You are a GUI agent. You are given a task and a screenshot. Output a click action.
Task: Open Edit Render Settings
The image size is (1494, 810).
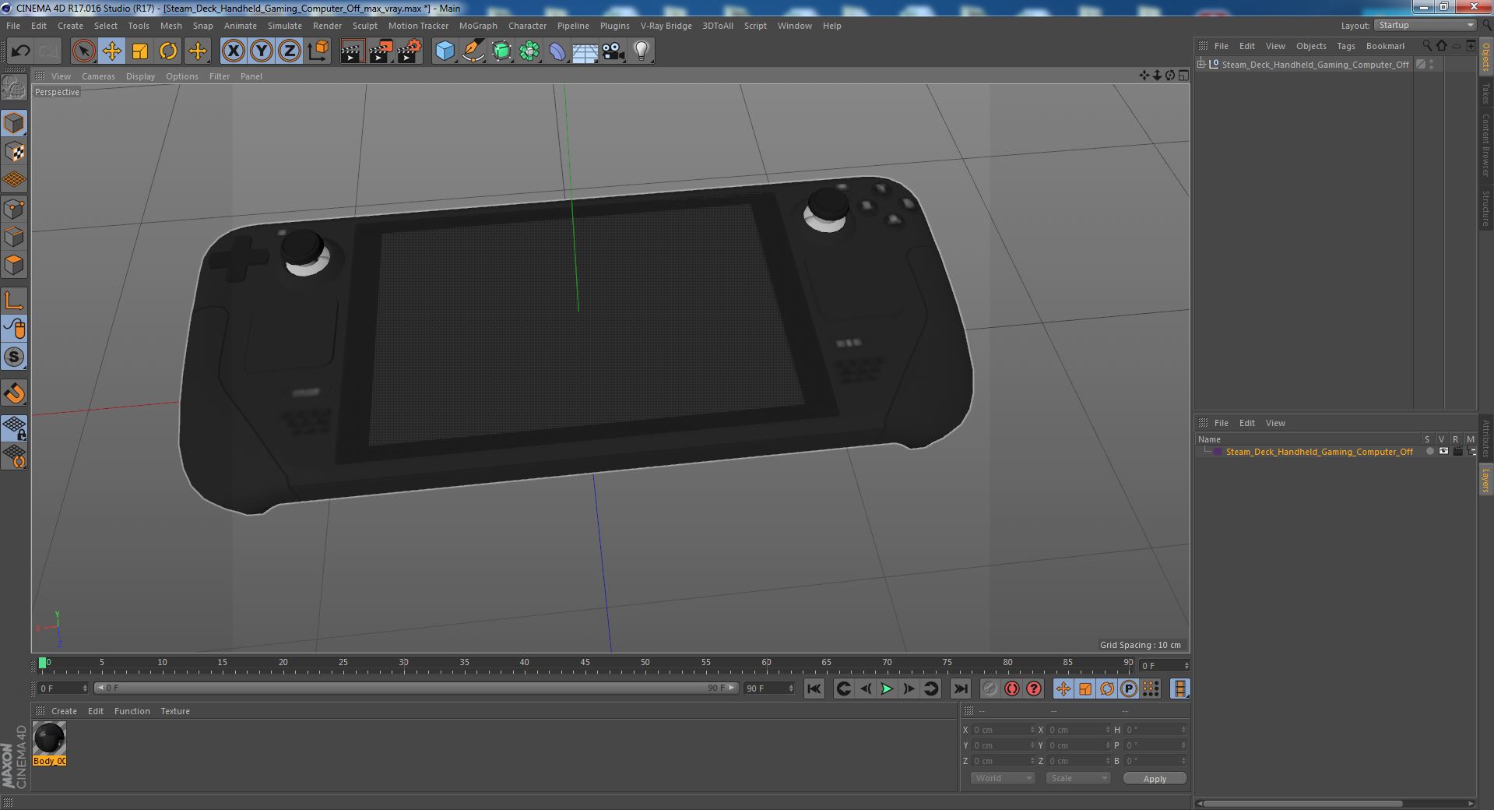pyautogui.click(x=410, y=51)
